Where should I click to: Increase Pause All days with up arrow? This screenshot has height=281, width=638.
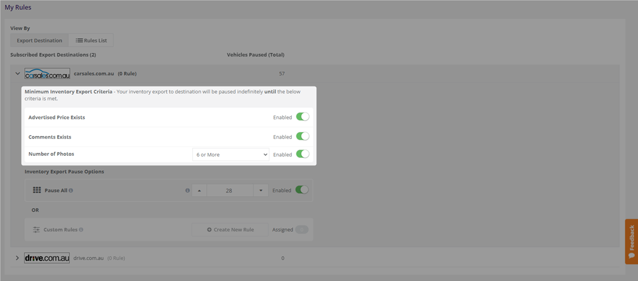pyautogui.click(x=199, y=190)
